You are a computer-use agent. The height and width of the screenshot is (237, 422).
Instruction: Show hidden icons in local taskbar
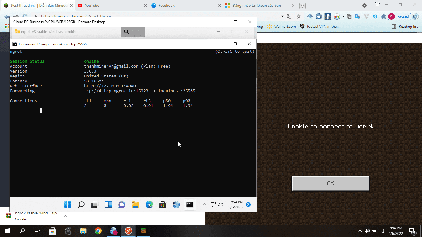(360, 231)
